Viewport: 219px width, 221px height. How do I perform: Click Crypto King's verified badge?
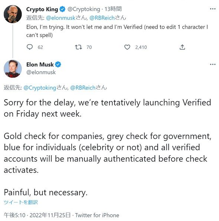[62, 9]
